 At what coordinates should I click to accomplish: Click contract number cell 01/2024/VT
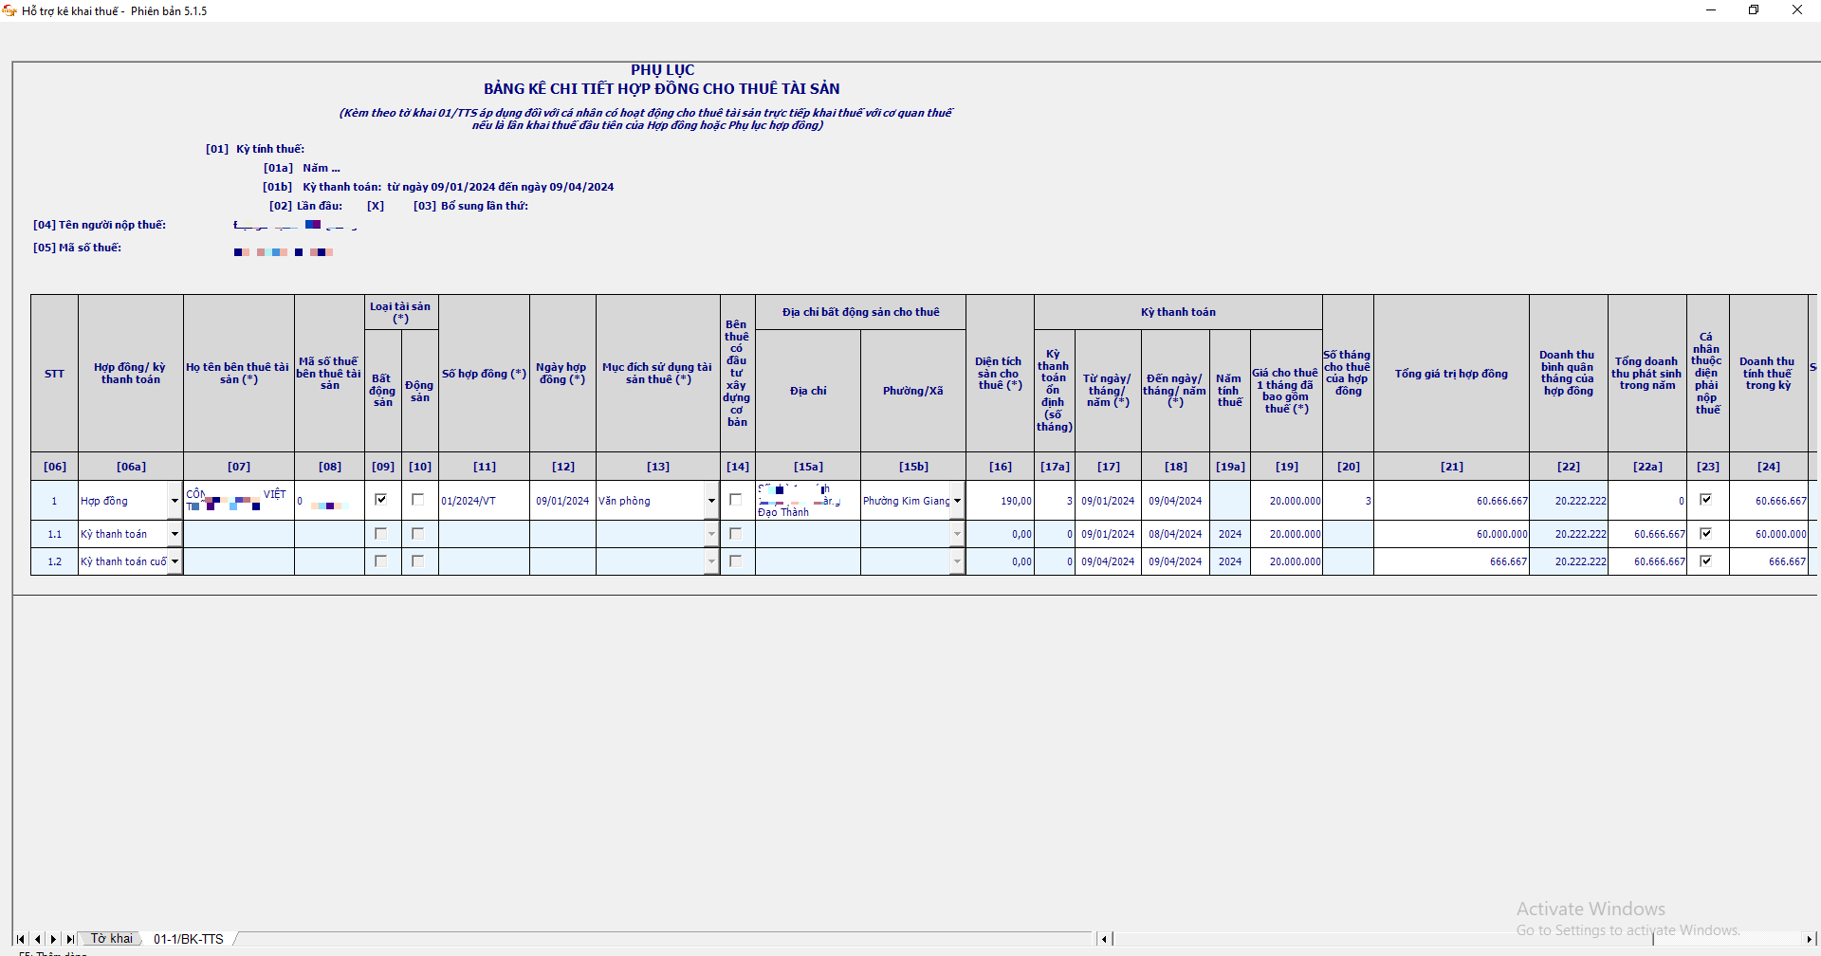484,501
